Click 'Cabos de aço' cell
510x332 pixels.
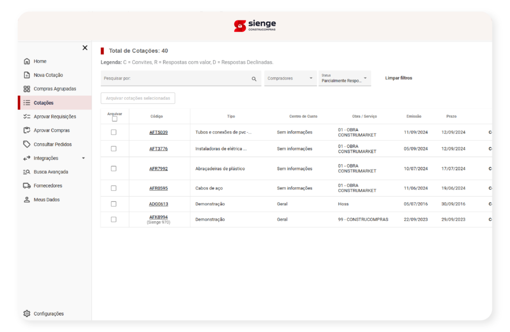(209, 188)
